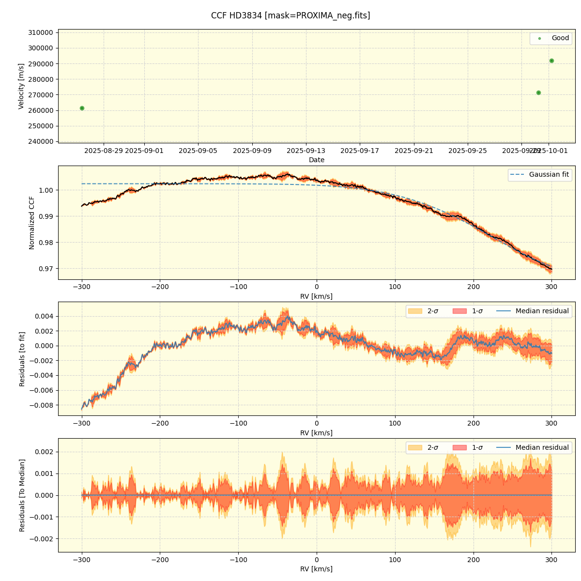
Task: Click the Normalized CCF axis label
Action: [x=32, y=223]
